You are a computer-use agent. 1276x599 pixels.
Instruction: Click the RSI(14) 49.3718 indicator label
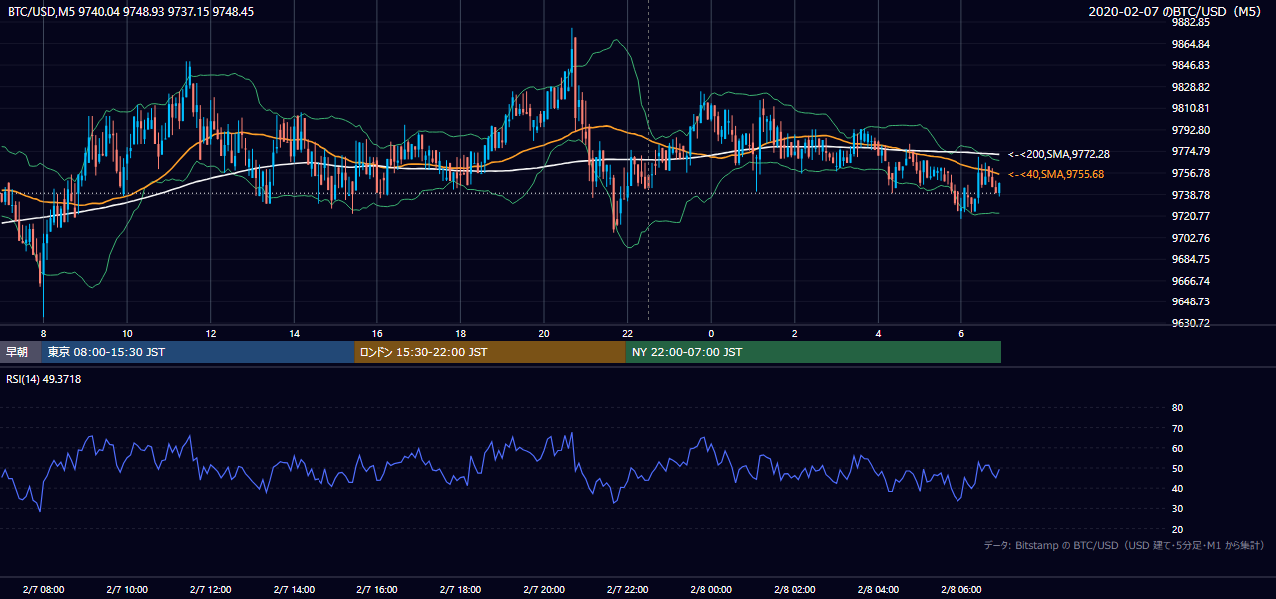[x=44, y=379]
